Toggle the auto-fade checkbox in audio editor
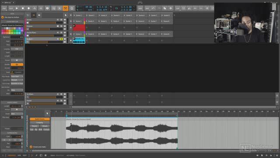Viewport: 280px width, 158px height. (31, 147)
